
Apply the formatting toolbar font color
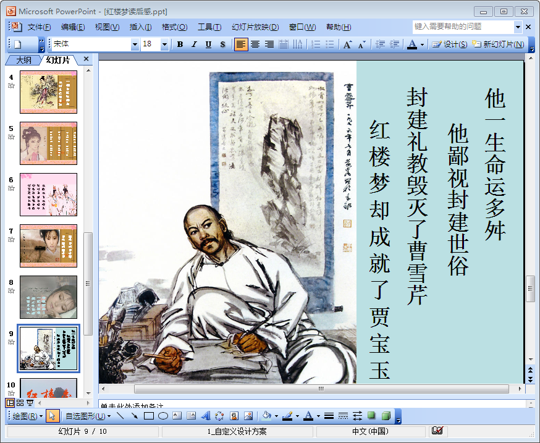[412, 44]
